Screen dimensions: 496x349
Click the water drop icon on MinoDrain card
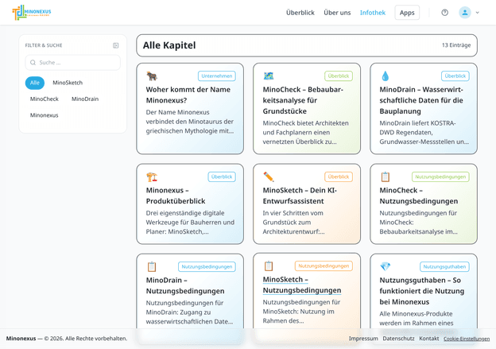coord(385,76)
